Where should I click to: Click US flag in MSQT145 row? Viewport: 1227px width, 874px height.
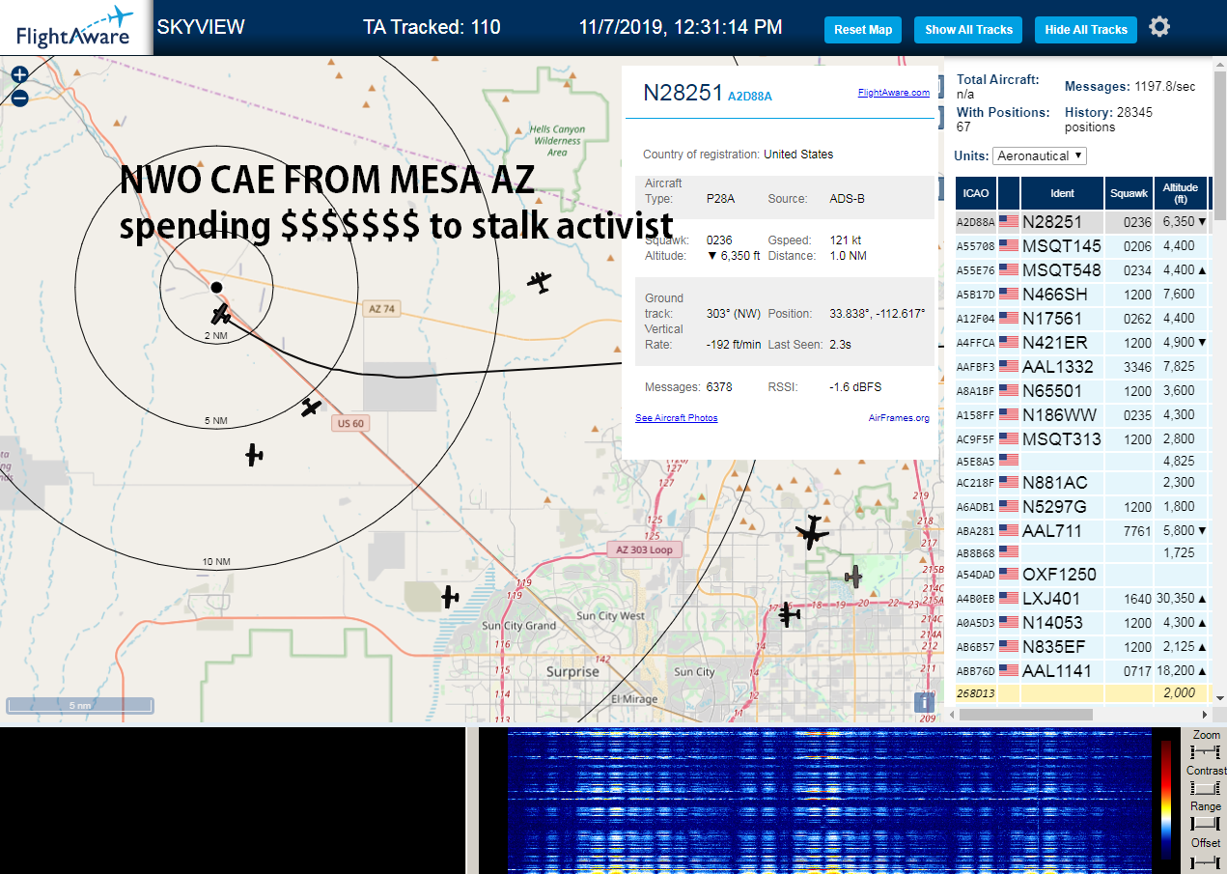(1009, 246)
